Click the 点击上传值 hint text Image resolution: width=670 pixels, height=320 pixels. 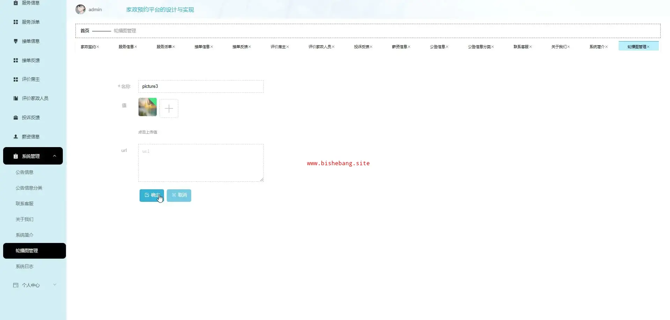click(x=148, y=132)
